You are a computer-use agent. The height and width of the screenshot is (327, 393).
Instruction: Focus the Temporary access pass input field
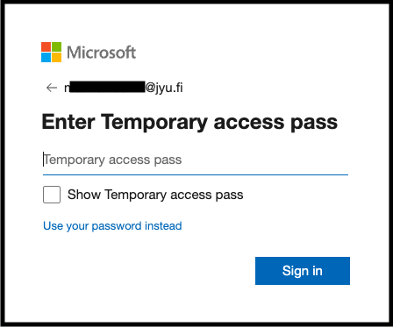tap(196, 160)
